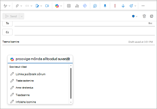This screenshot has height=109, width=157.
Task: Click the Copilot logo in prompt box
Action: [12, 59]
